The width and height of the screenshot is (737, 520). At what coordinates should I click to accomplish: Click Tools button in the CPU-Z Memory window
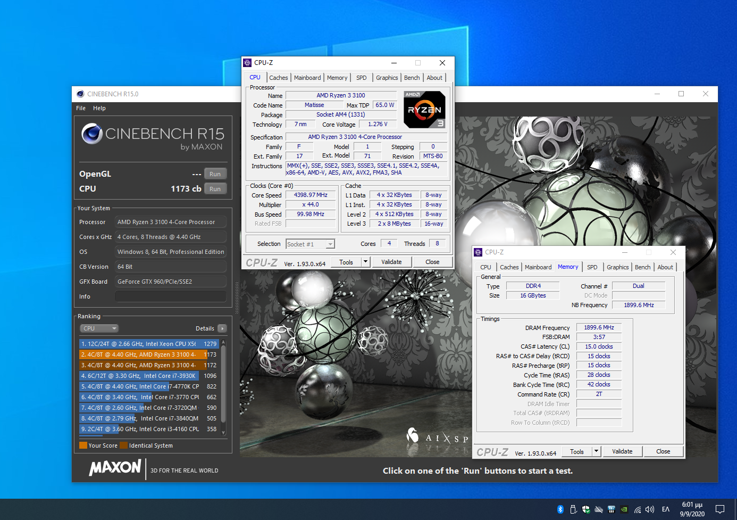pyautogui.click(x=577, y=451)
